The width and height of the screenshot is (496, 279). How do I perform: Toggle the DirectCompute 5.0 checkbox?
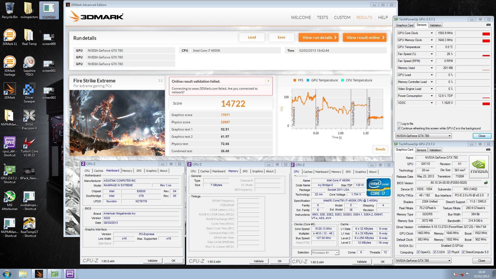(x=463, y=252)
